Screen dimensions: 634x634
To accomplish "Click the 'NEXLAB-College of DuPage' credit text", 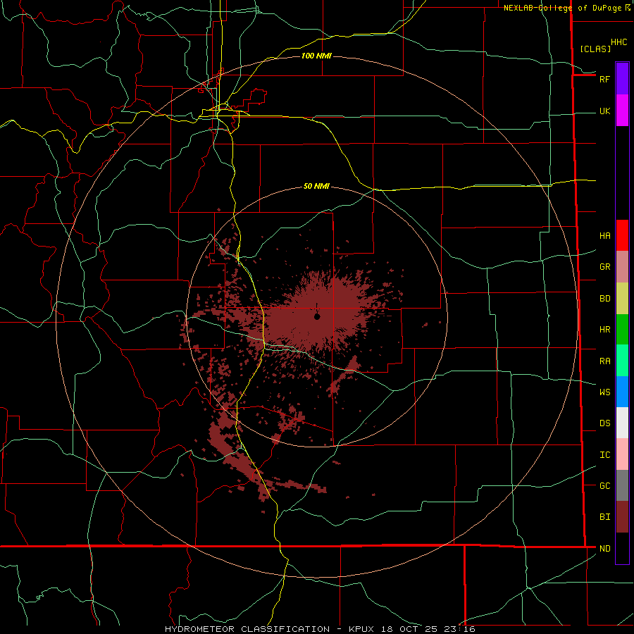I will [562, 8].
